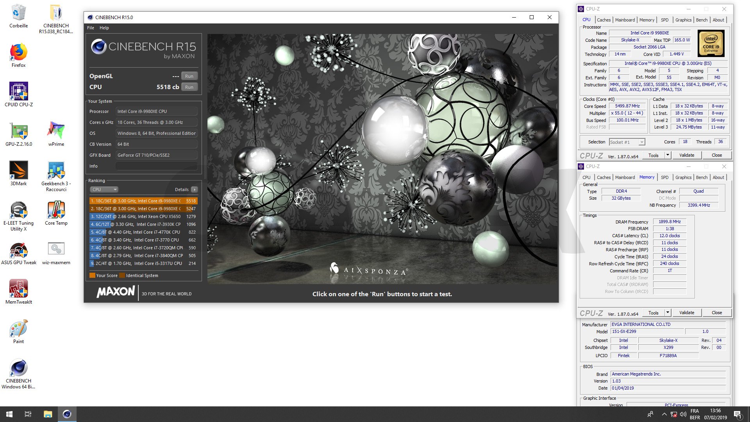Select the Xeon X5650 ranking entry
750x422 pixels.
pos(143,216)
